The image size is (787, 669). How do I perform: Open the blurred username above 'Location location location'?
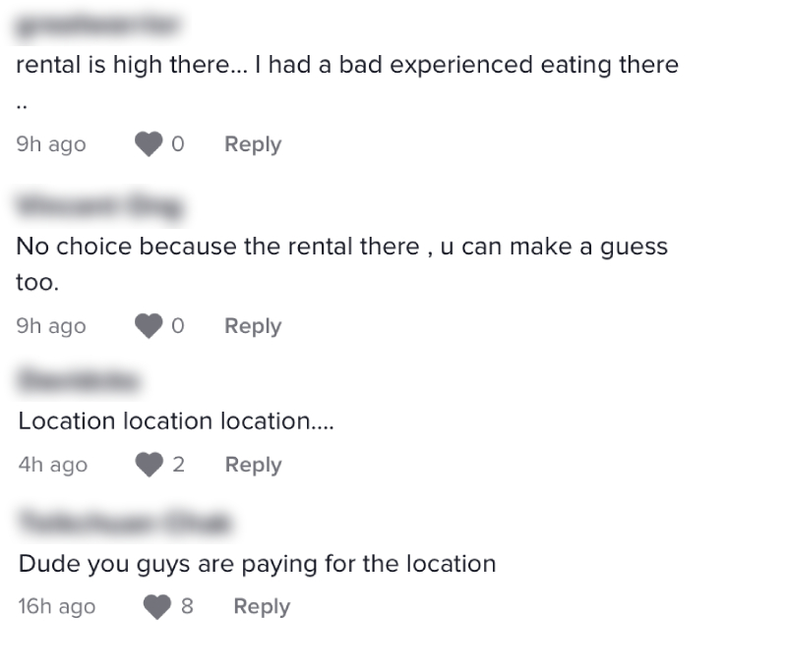coord(79,381)
